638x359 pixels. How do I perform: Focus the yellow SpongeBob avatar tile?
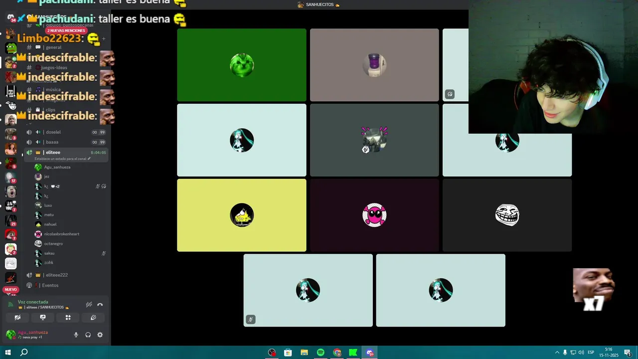pos(242,215)
